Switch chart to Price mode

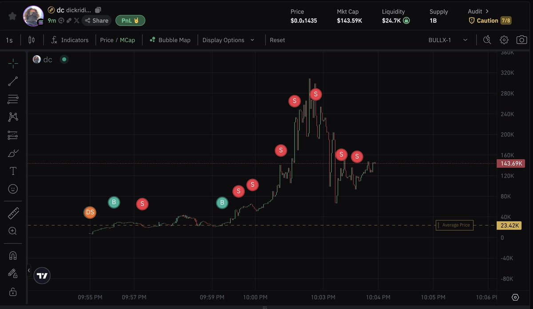click(107, 40)
